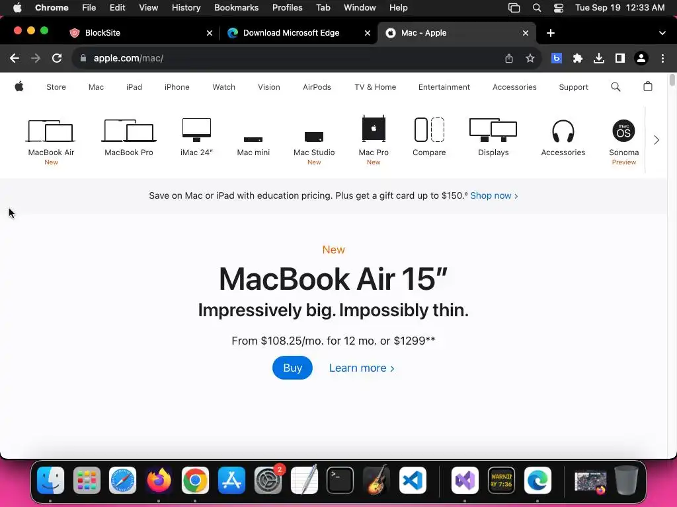
Task: Open the Mac Pro product icon
Action: tap(374, 129)
